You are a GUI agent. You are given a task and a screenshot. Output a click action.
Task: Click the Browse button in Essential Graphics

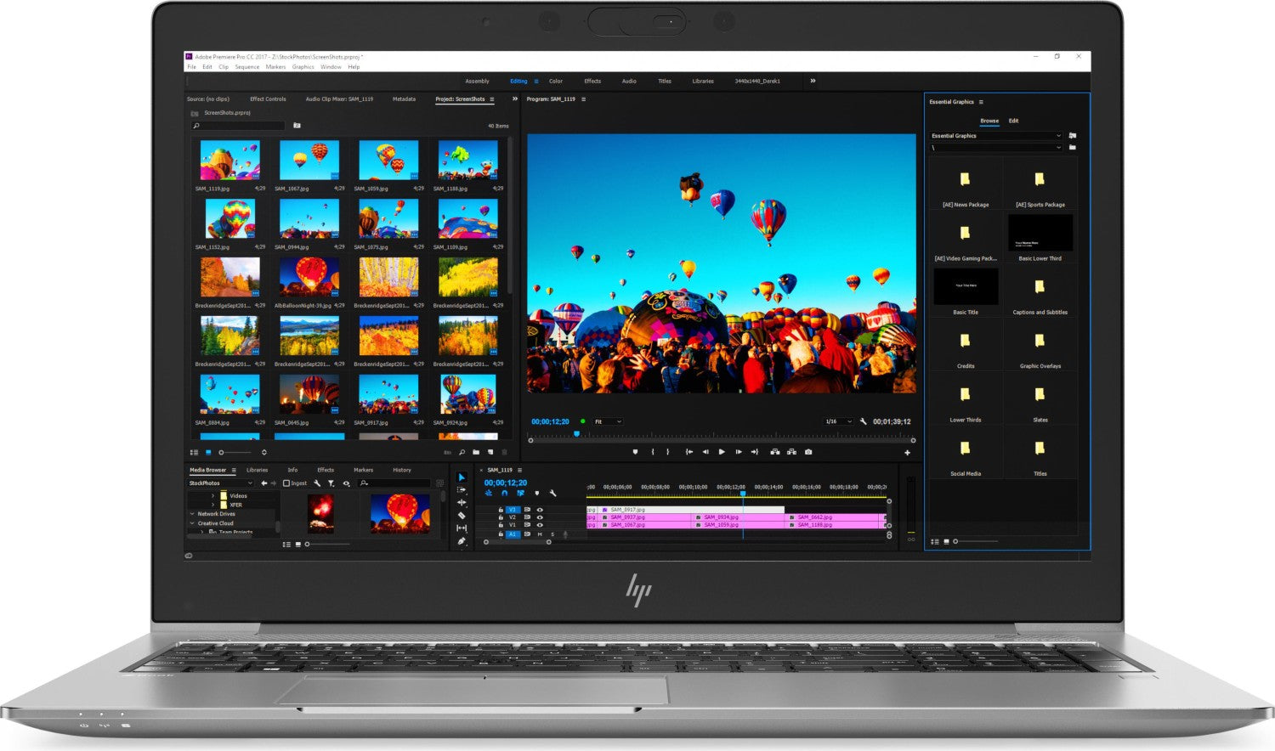989,121
